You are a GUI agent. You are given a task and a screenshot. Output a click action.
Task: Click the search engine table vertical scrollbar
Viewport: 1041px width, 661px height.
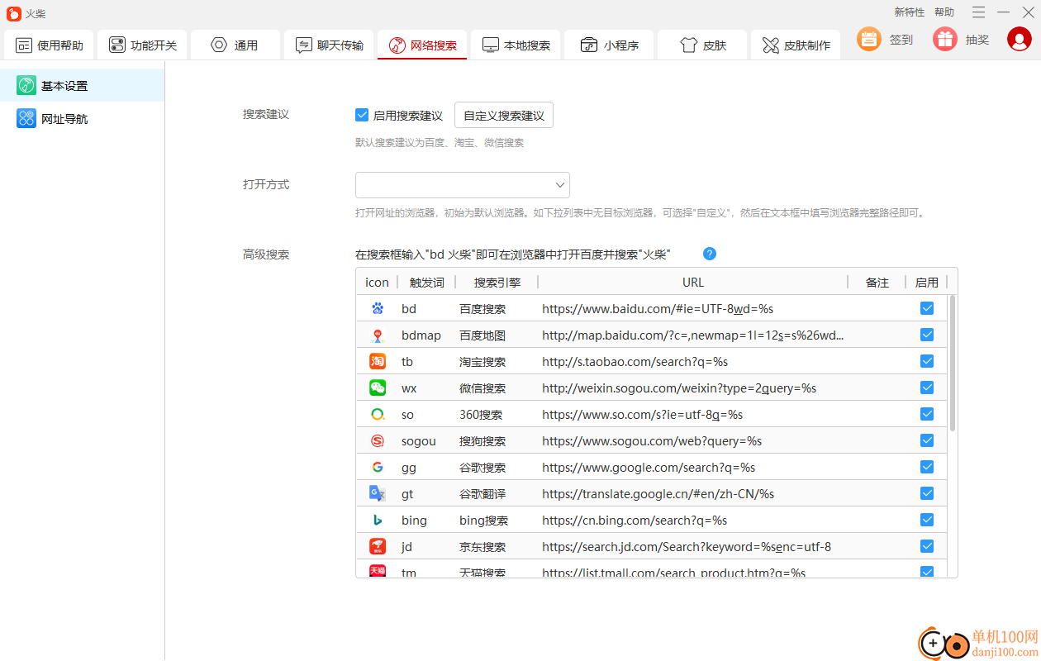pyautogui.click(x=953, y=364)
